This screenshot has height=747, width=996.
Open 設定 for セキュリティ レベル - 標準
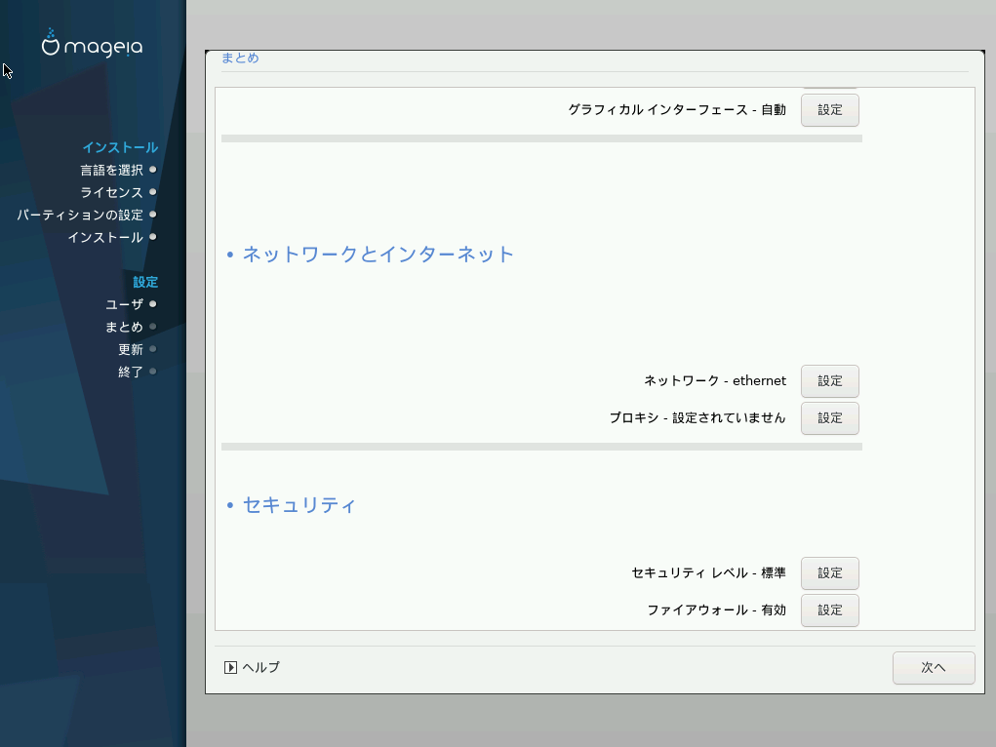click(x=829, y=573)
